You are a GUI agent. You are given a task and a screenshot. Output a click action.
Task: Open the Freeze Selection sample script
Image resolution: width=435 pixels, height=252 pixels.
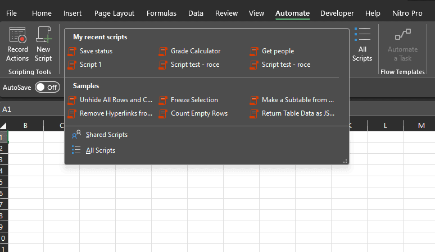pos(194,100)
